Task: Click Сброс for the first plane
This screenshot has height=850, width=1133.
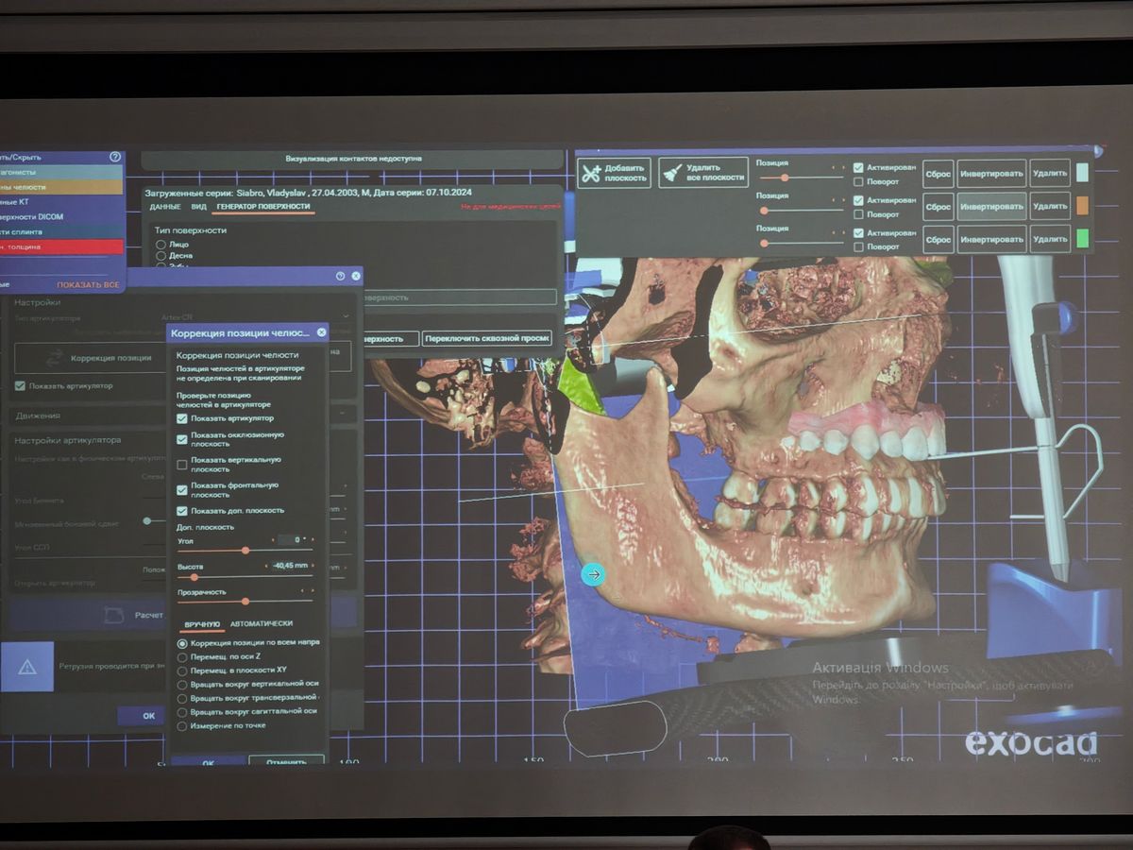Action: coord(938,175)
